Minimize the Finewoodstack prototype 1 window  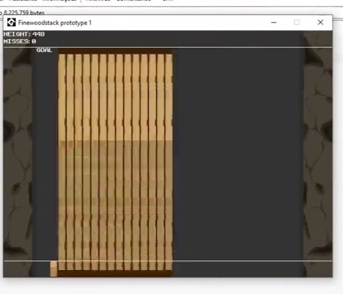pyautogui.click(x=273, y=22)
